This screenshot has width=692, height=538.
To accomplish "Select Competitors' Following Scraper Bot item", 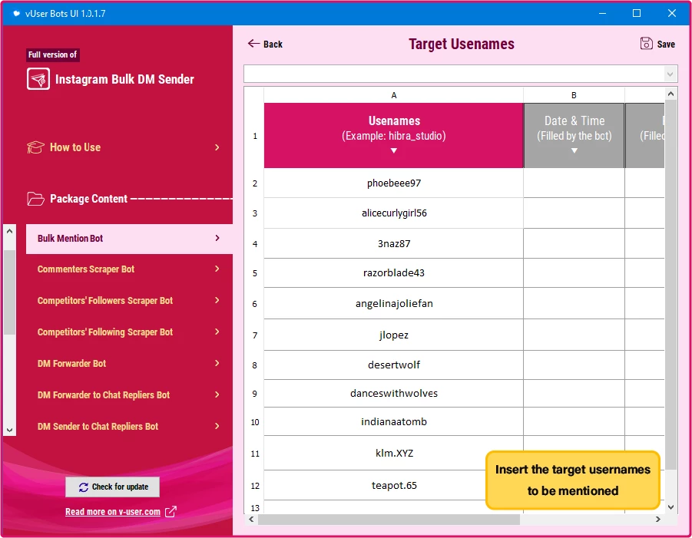I will [129, 332].
